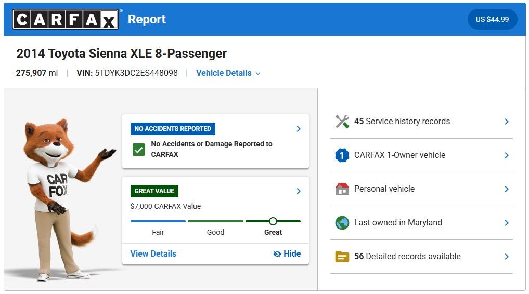
Task: Click the chevron beside 56 Detailed records
Action: click(x=507, y=257)
